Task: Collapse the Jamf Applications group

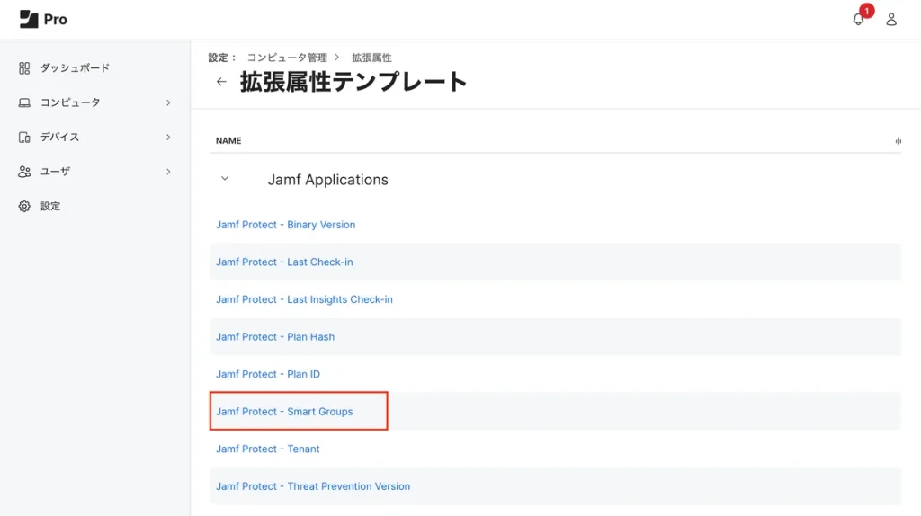Action: pyautogui.click(x=225, y=179)
